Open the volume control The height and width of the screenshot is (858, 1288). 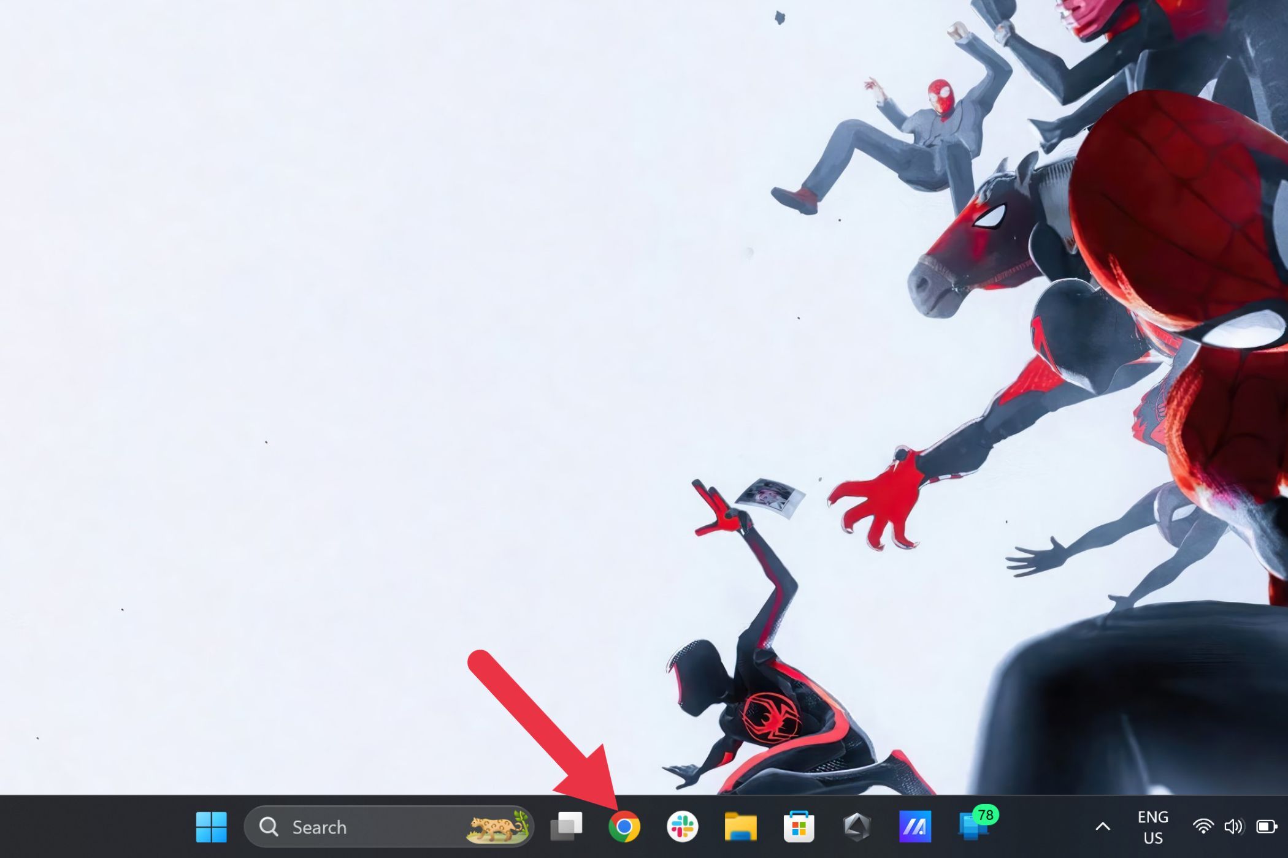pyautogui.click(x=1233, y=827)
